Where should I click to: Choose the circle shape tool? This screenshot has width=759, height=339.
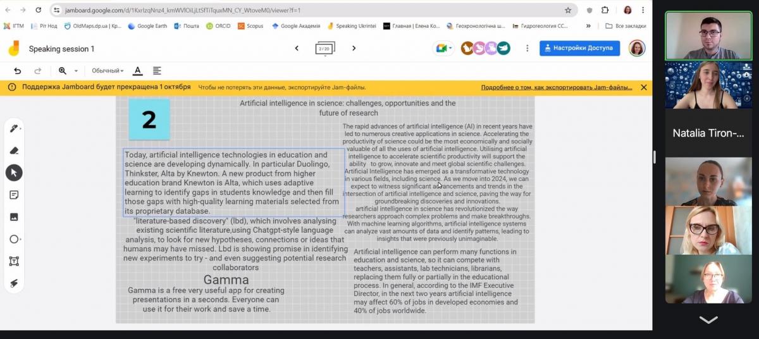pos(14,239)
